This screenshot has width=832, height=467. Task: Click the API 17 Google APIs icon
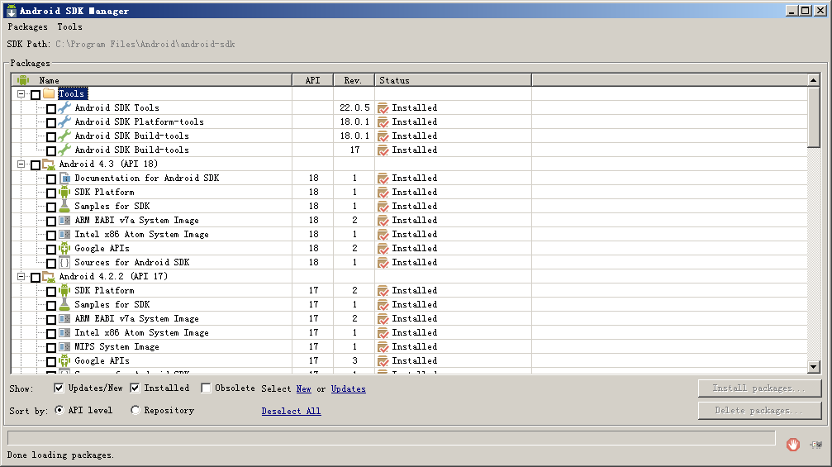(x=64, y=361)
